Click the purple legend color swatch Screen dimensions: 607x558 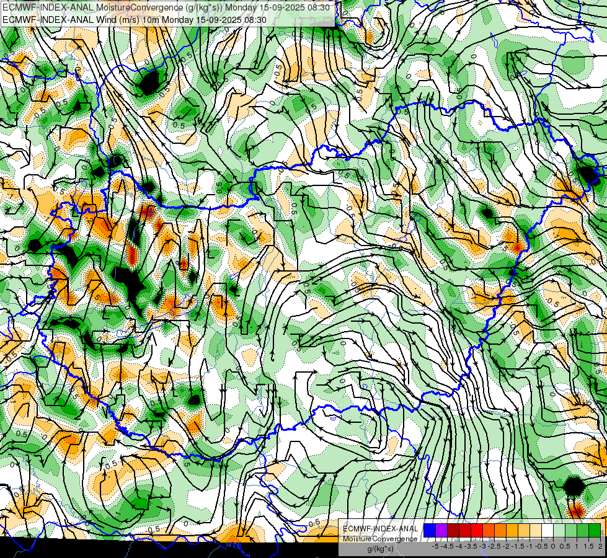(x=441, y=530)
